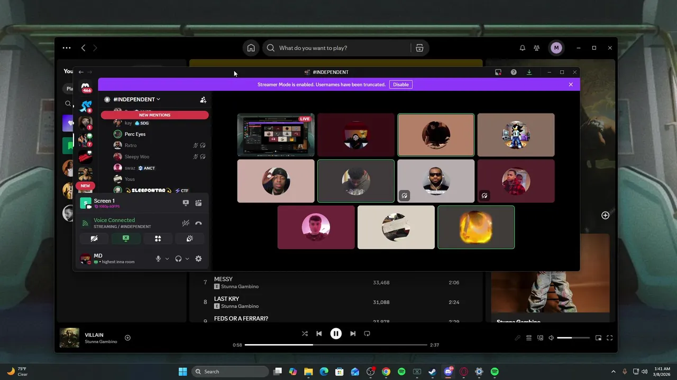
Task: Toggle noise suppression icon beside Voice Connected
Action: coord(186,223)
